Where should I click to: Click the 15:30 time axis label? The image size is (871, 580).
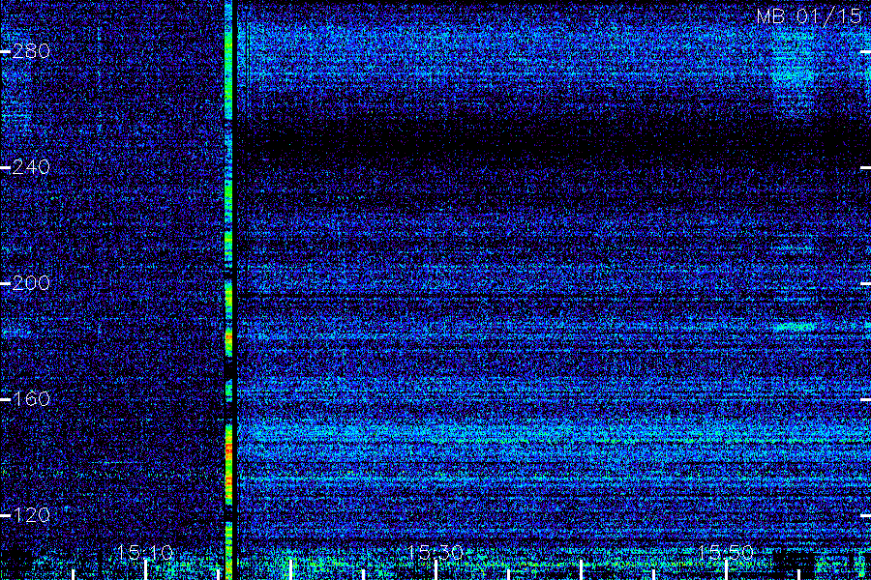click(435, 552)
